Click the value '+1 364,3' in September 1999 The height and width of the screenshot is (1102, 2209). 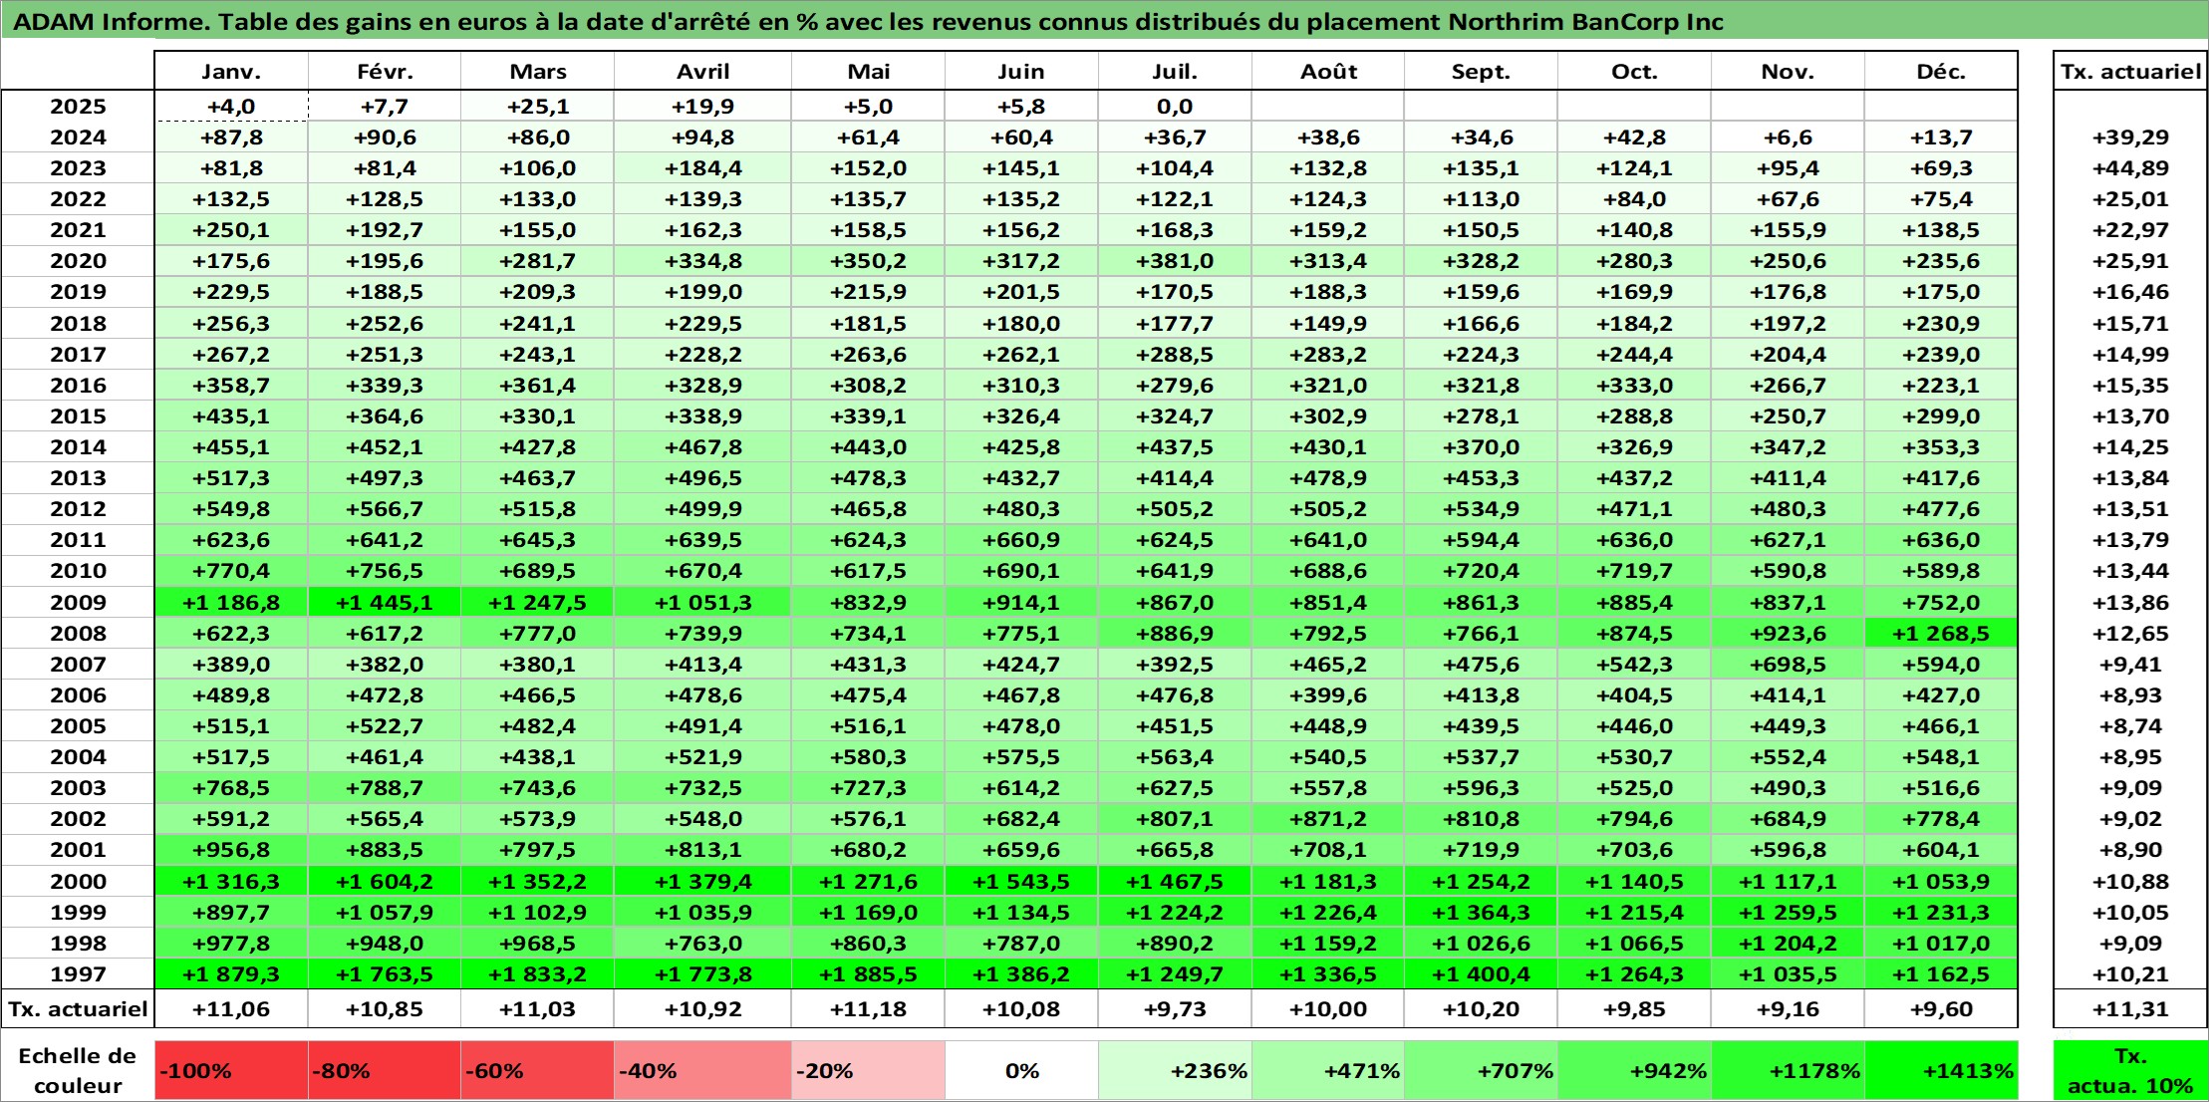(1481, 913)
